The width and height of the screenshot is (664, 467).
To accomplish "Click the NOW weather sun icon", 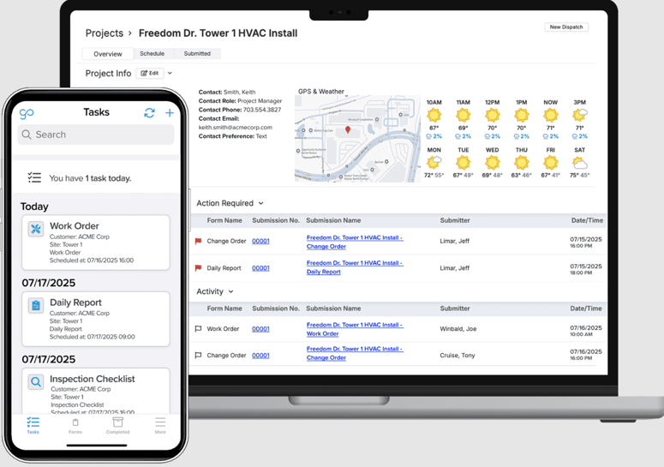I will [551, 115].
